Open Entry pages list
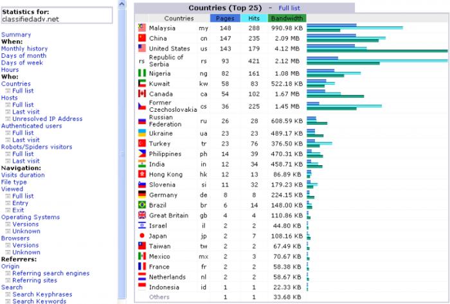This screenshot has height=304, width=450. click(x=20, y=203)
